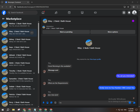
Task: Open Abhay 2 Beds 1 Bath House chat
Action: click(19, 41)
